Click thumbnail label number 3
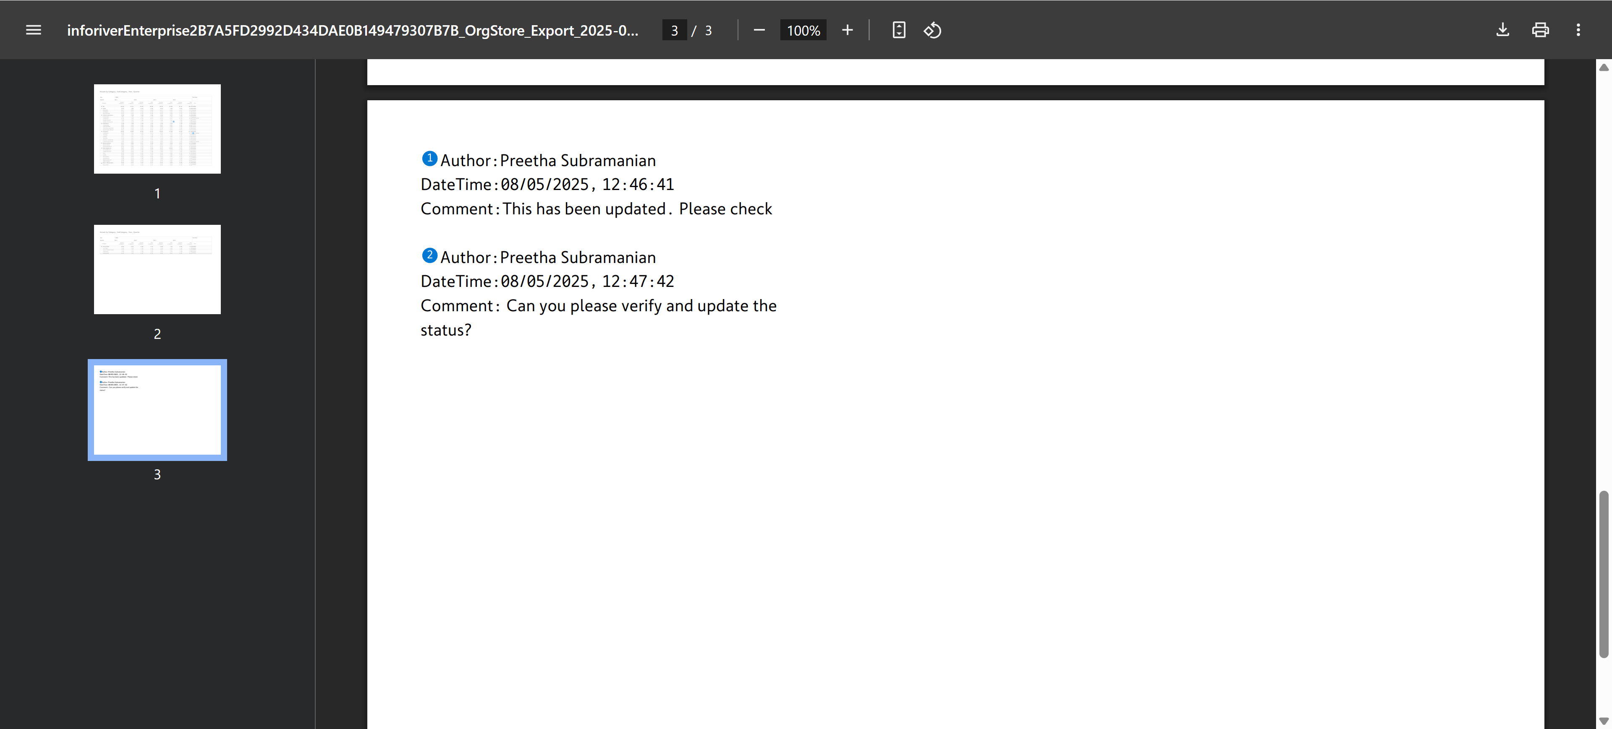The image size is (1612, 729). 157,474
